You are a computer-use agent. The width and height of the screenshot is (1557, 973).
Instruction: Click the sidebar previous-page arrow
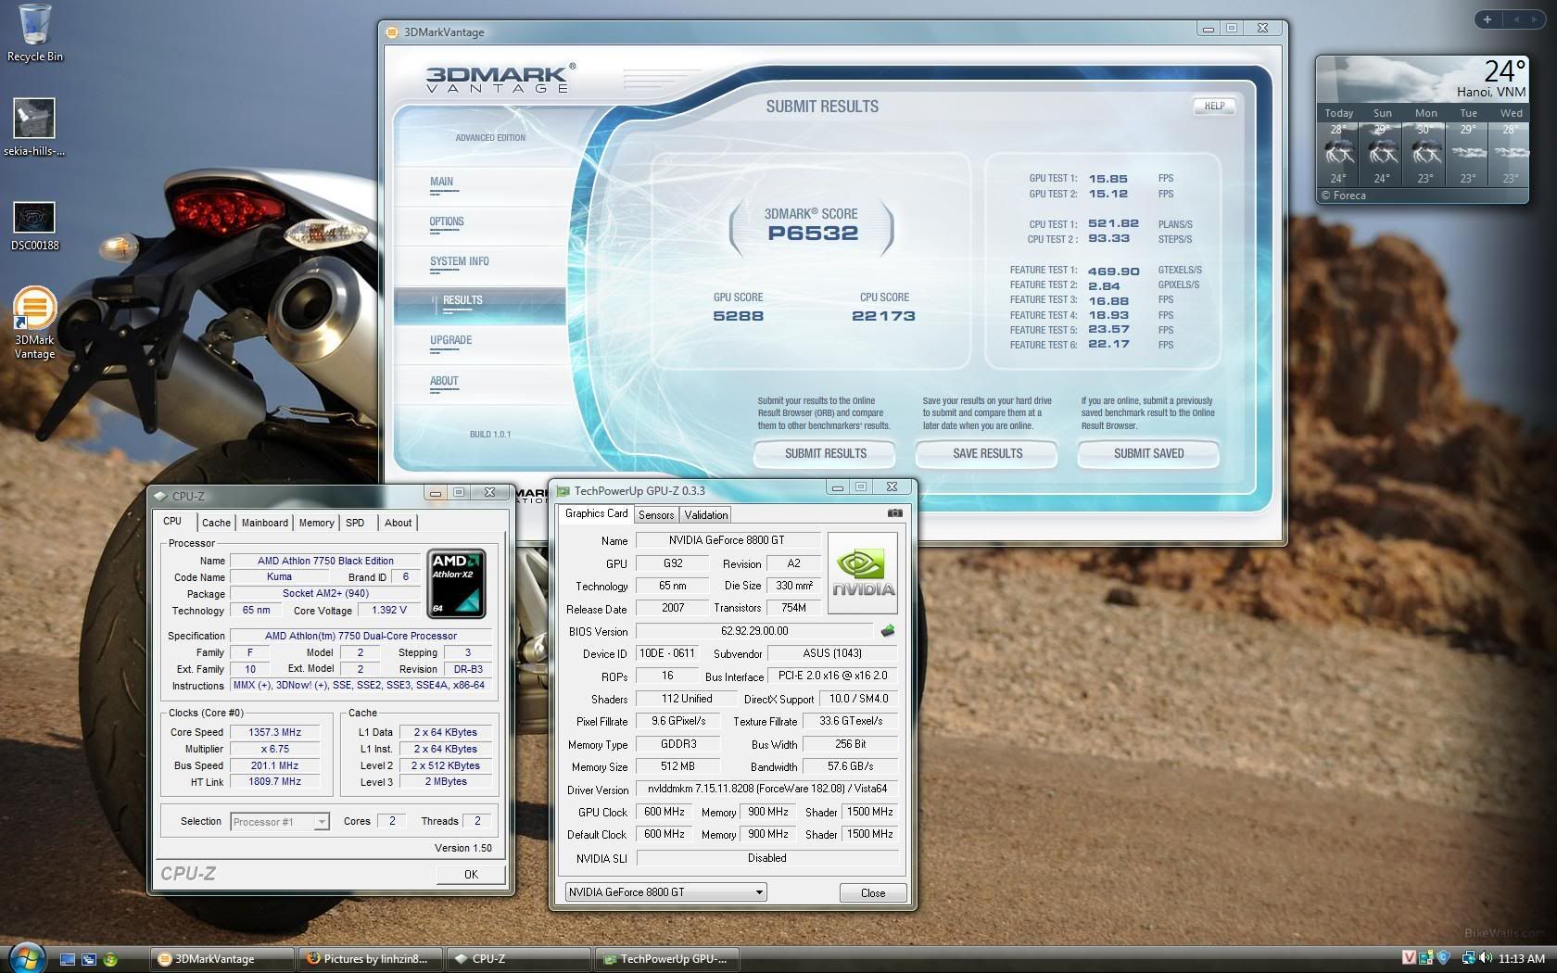1517,19
